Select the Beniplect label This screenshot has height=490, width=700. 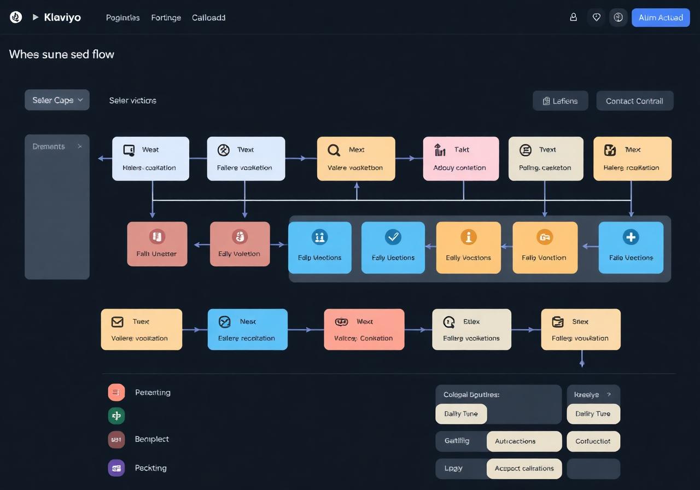151,439
